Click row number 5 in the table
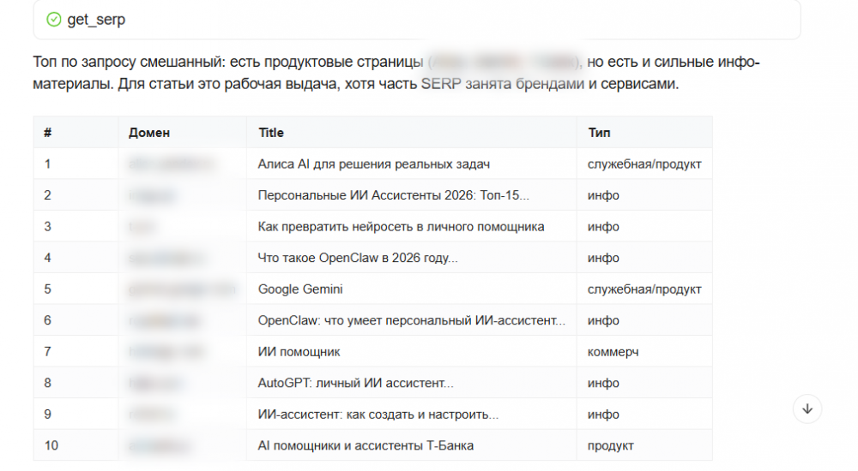Screen dimensions: 858x471 [47, 289]
